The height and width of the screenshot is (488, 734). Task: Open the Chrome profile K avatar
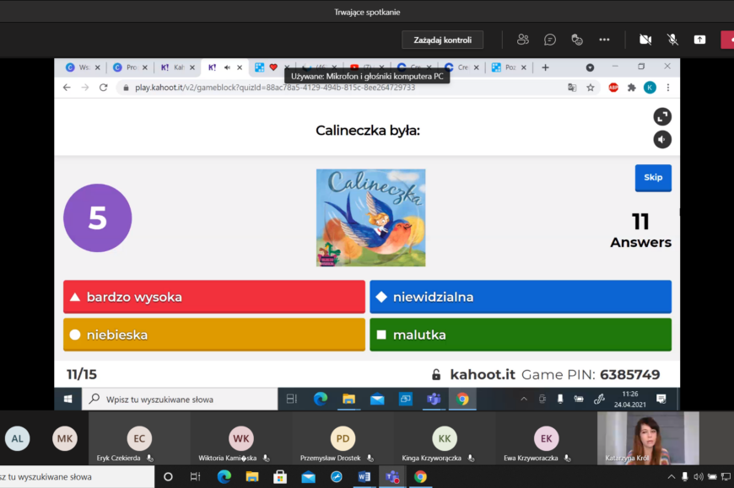(650, 88)
